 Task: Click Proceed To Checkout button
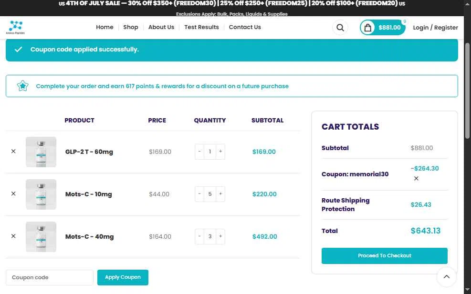(x=384, y=255)
